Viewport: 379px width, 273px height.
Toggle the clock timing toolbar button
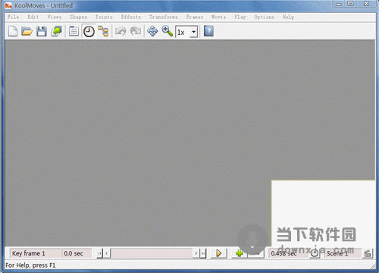click(89, 32)
